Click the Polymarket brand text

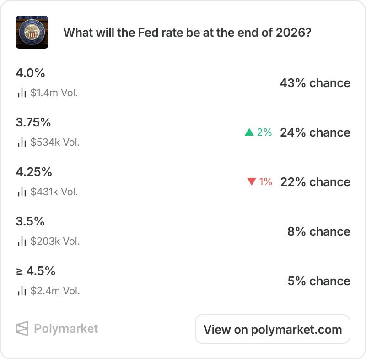(66, 329)
